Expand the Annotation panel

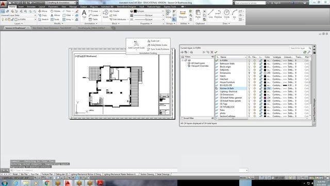click(91, 24)
